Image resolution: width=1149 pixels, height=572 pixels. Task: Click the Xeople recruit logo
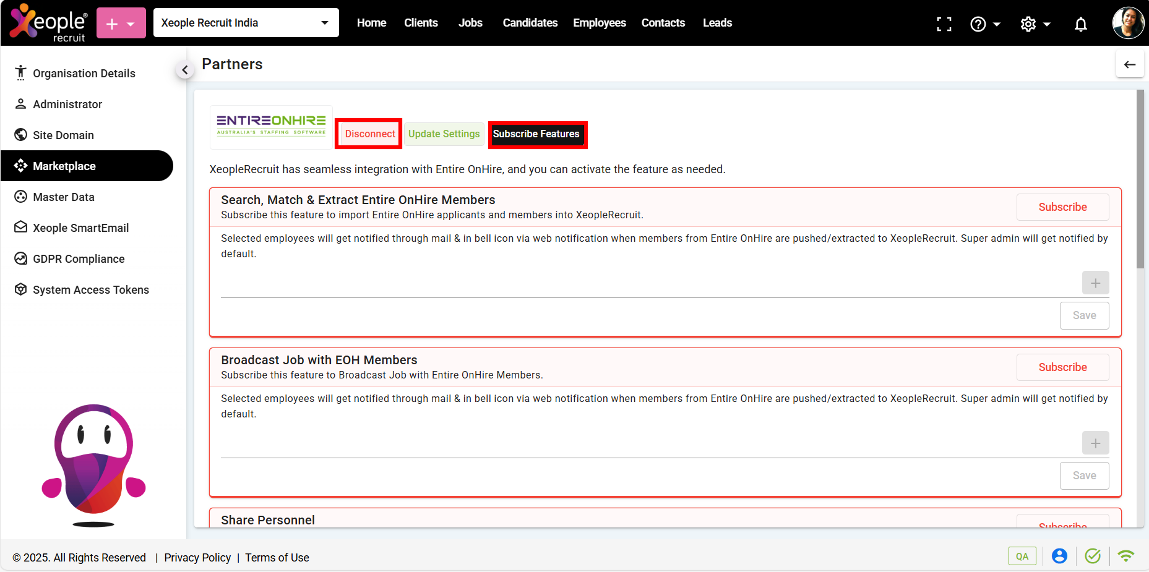(x=48, y=23)
